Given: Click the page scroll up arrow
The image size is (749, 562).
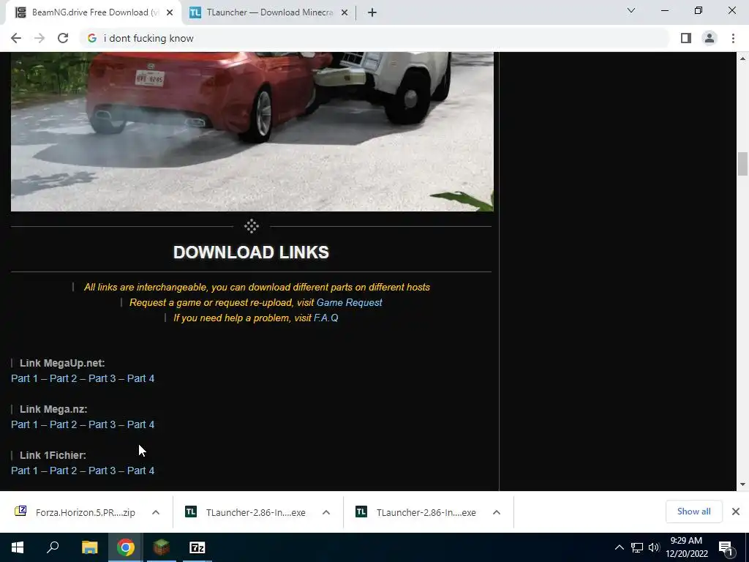Looking at the screenshot, I should coord(742,59).
